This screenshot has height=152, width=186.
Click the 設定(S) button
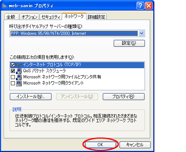(129, 43)
